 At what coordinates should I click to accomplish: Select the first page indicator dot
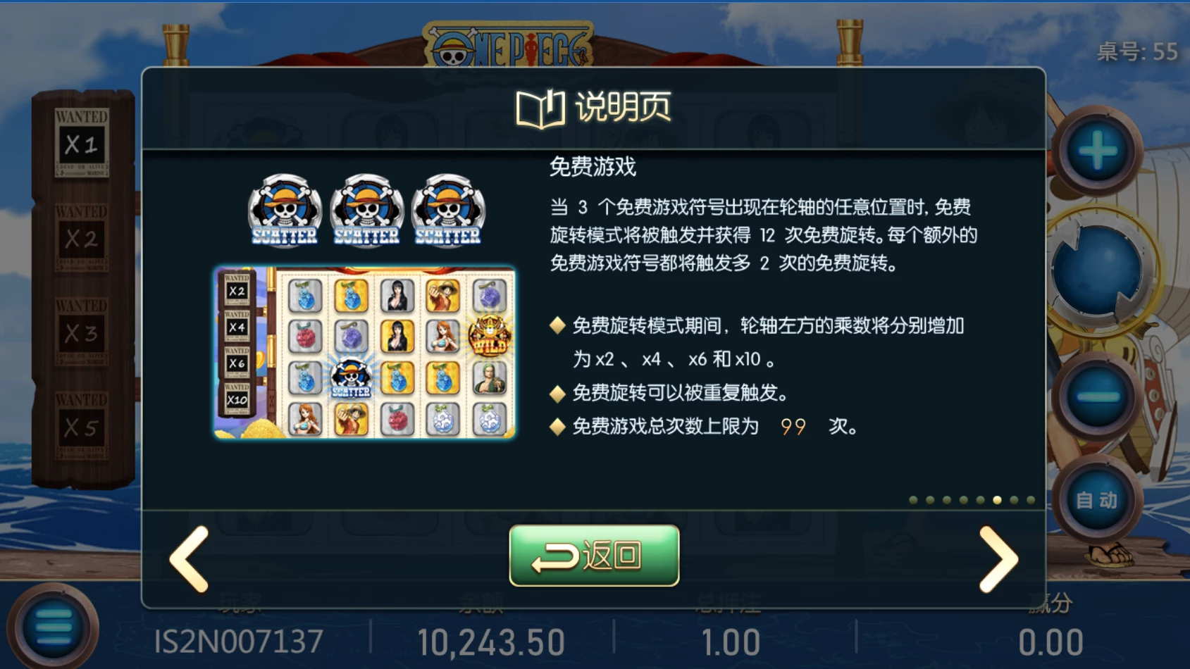point(913,500)
